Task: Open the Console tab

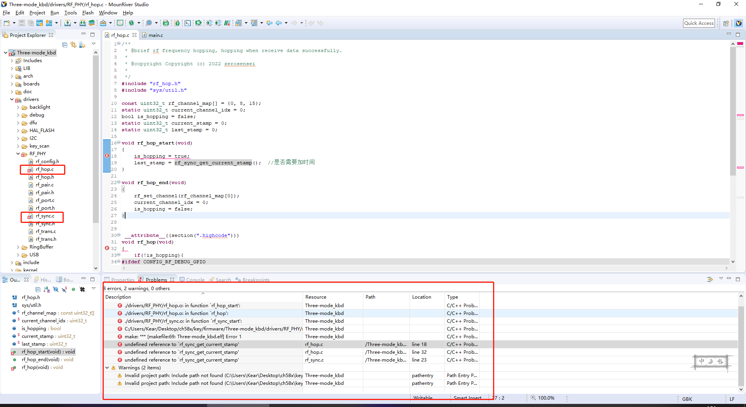Action: point(195,280)
